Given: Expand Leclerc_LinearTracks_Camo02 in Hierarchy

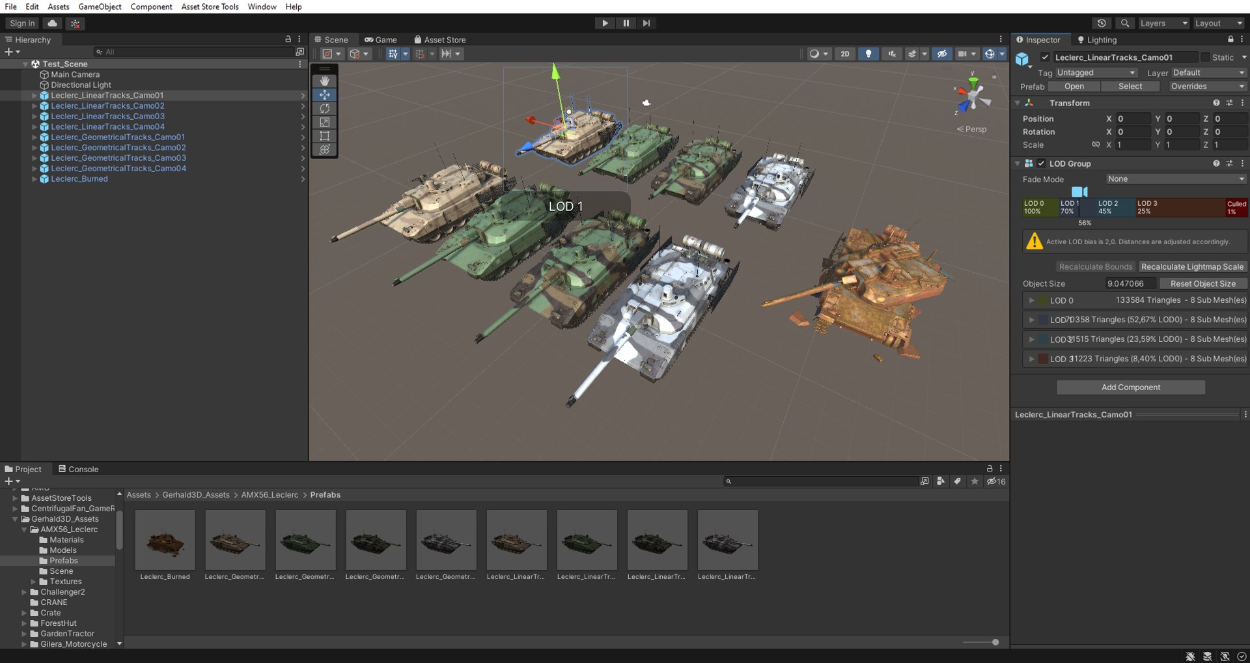Looking at the screenshot, I should point(35,106).
